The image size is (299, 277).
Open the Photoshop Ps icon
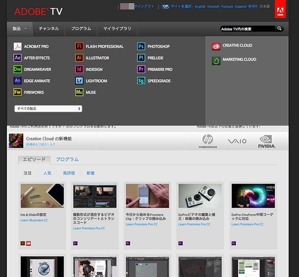tap(141, 46)
